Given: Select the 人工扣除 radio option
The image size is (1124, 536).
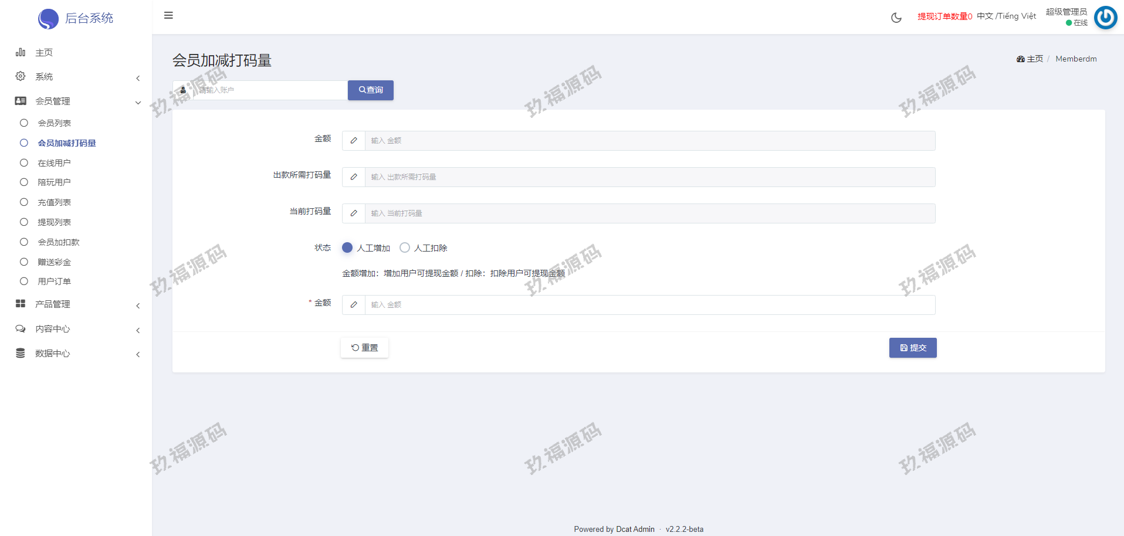Looking at the screenshot, I should click(x=405, y=247).
